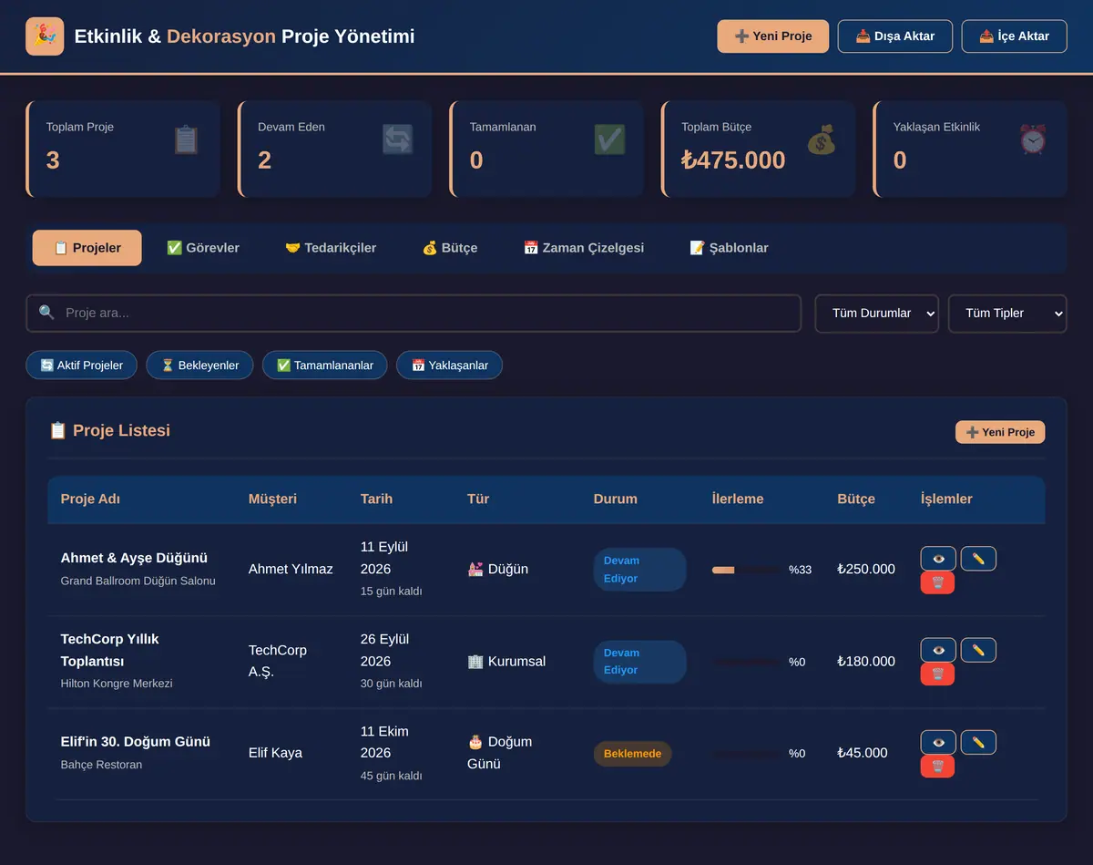Click the refresh icon on Devam Eden card
This screenshot has height=865, width=1093.
point(398,139)
